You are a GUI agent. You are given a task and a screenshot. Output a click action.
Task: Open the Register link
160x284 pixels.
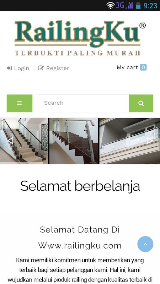(x=54, y=68)
